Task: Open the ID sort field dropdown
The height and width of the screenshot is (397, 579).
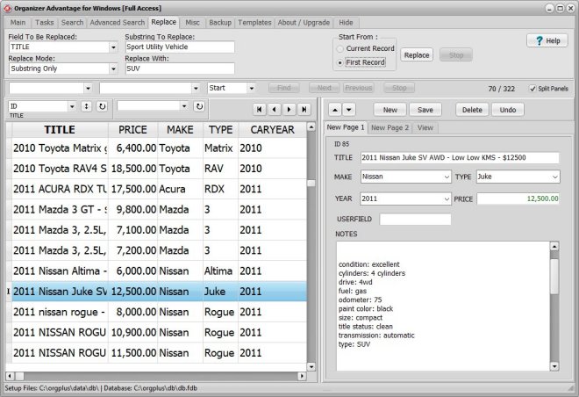Action: pos(72,106)
